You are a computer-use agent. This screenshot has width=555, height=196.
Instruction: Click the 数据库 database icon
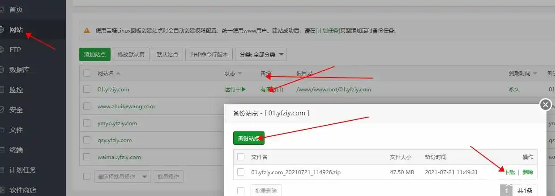pos(2,70)
